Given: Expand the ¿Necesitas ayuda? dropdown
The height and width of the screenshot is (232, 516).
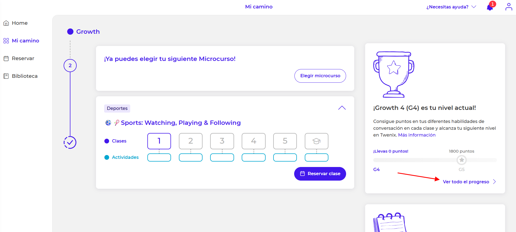Looking at the screenshot, I should pyautogui.click(x=451, y=7).
